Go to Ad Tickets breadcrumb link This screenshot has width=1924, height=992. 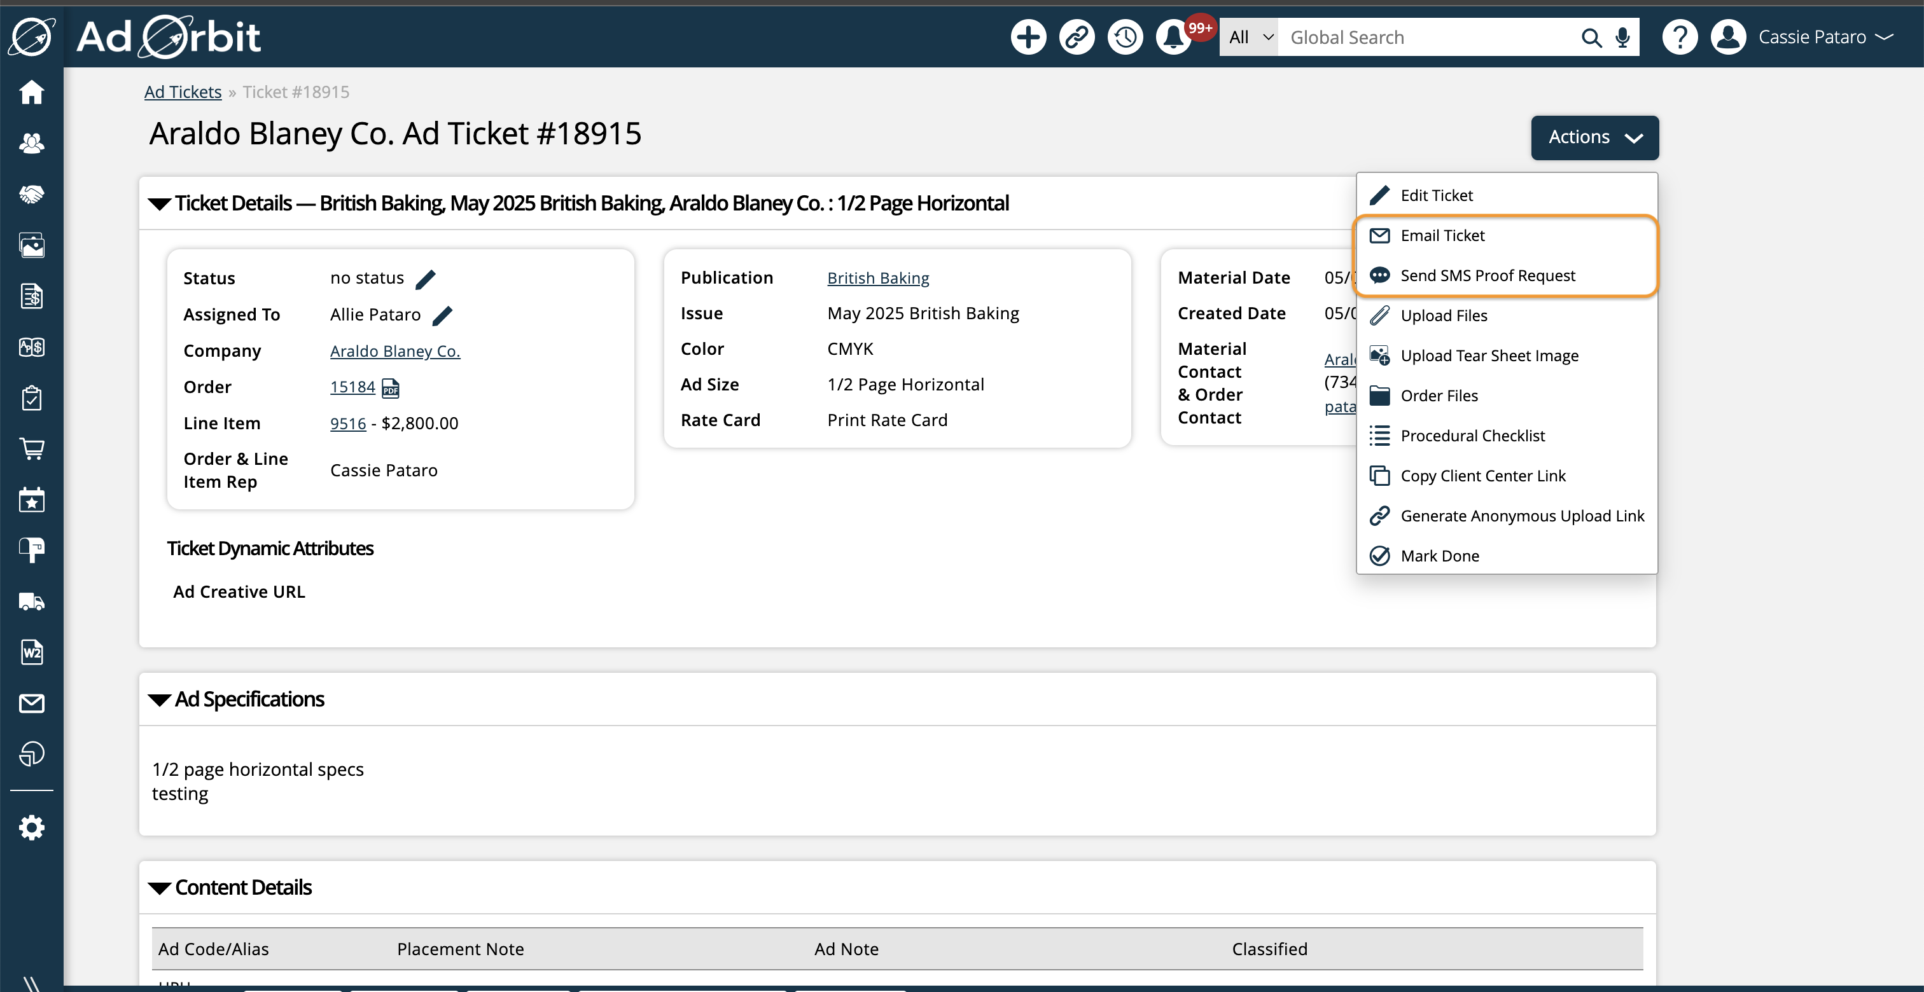coord(183,92)
